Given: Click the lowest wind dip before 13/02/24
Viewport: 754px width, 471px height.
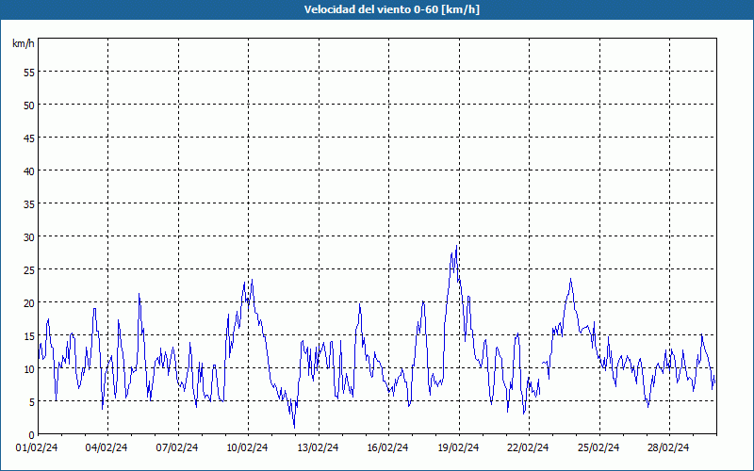Looking at the screenshot, I should coord(294,428).
